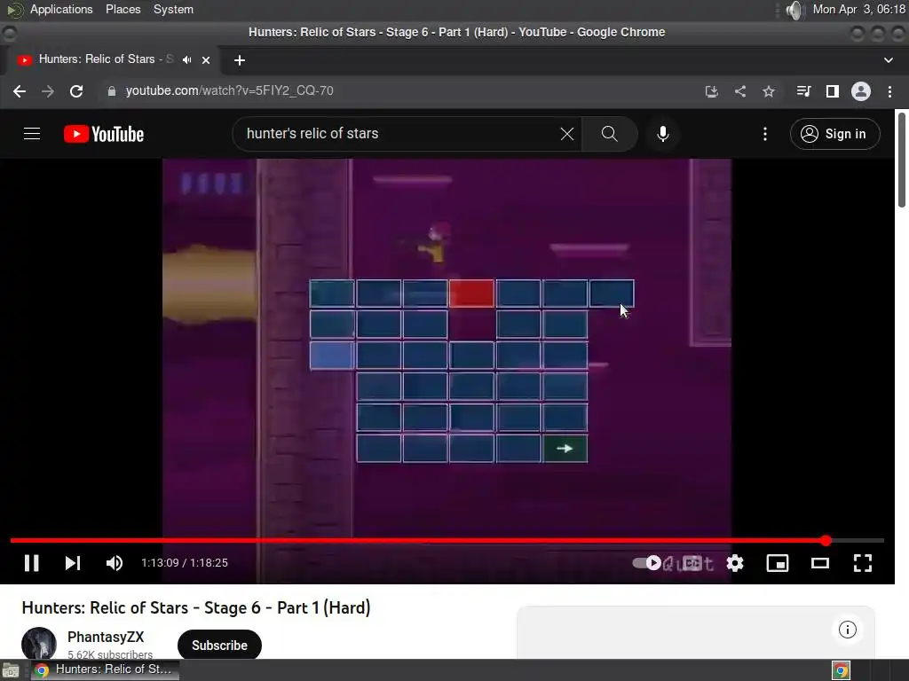Open system volume speaker icon
Image resolution: width=909 pixels, height=681 pixels.
click(x=795, y=10)
